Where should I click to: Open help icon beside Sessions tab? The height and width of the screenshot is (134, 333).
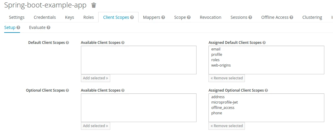click(x=250, y=17)
